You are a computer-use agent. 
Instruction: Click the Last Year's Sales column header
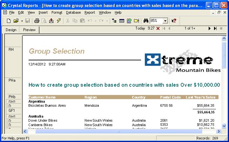click(x=200, y=97)
